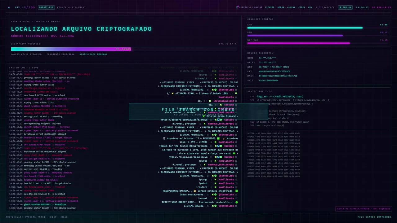Click the KEY 0xD11394D226E973F7C77283CB value
397x223 pixels.
pos(274,71)
